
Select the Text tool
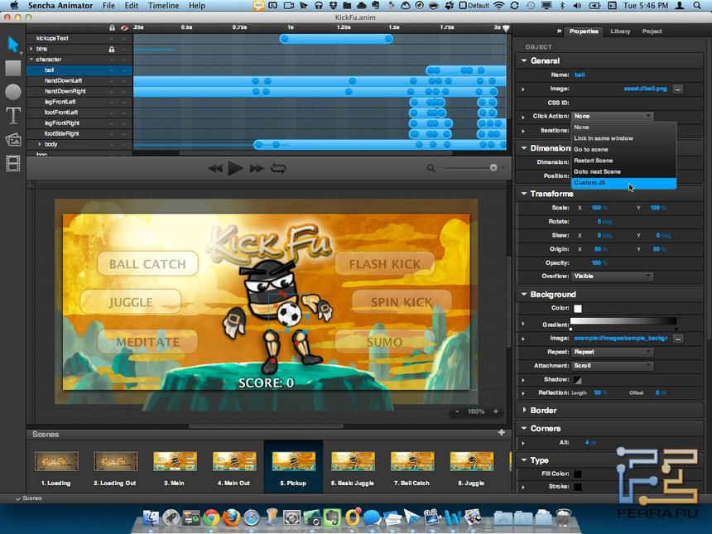12,116
